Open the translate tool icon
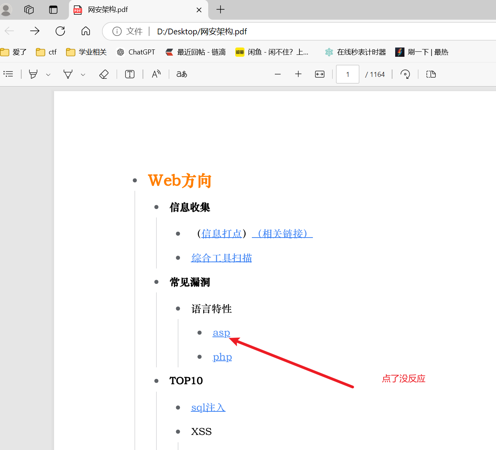Viewport: 496px width, 450px height. 182,74
